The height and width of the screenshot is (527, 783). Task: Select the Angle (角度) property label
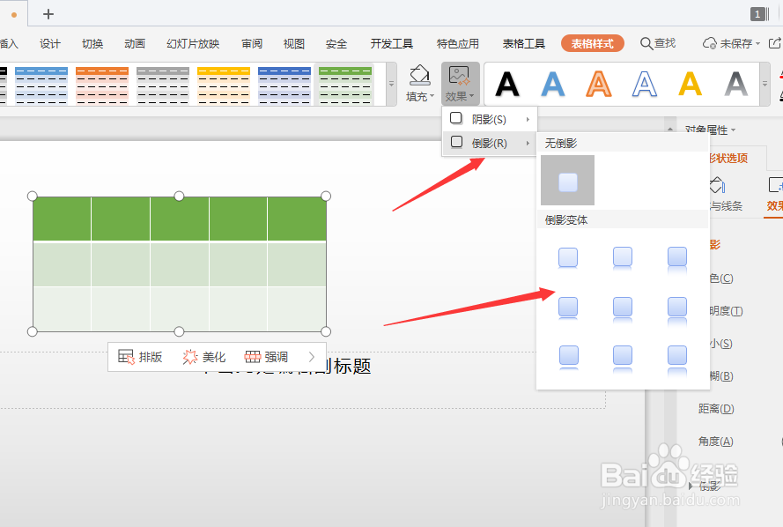(716, 442)
